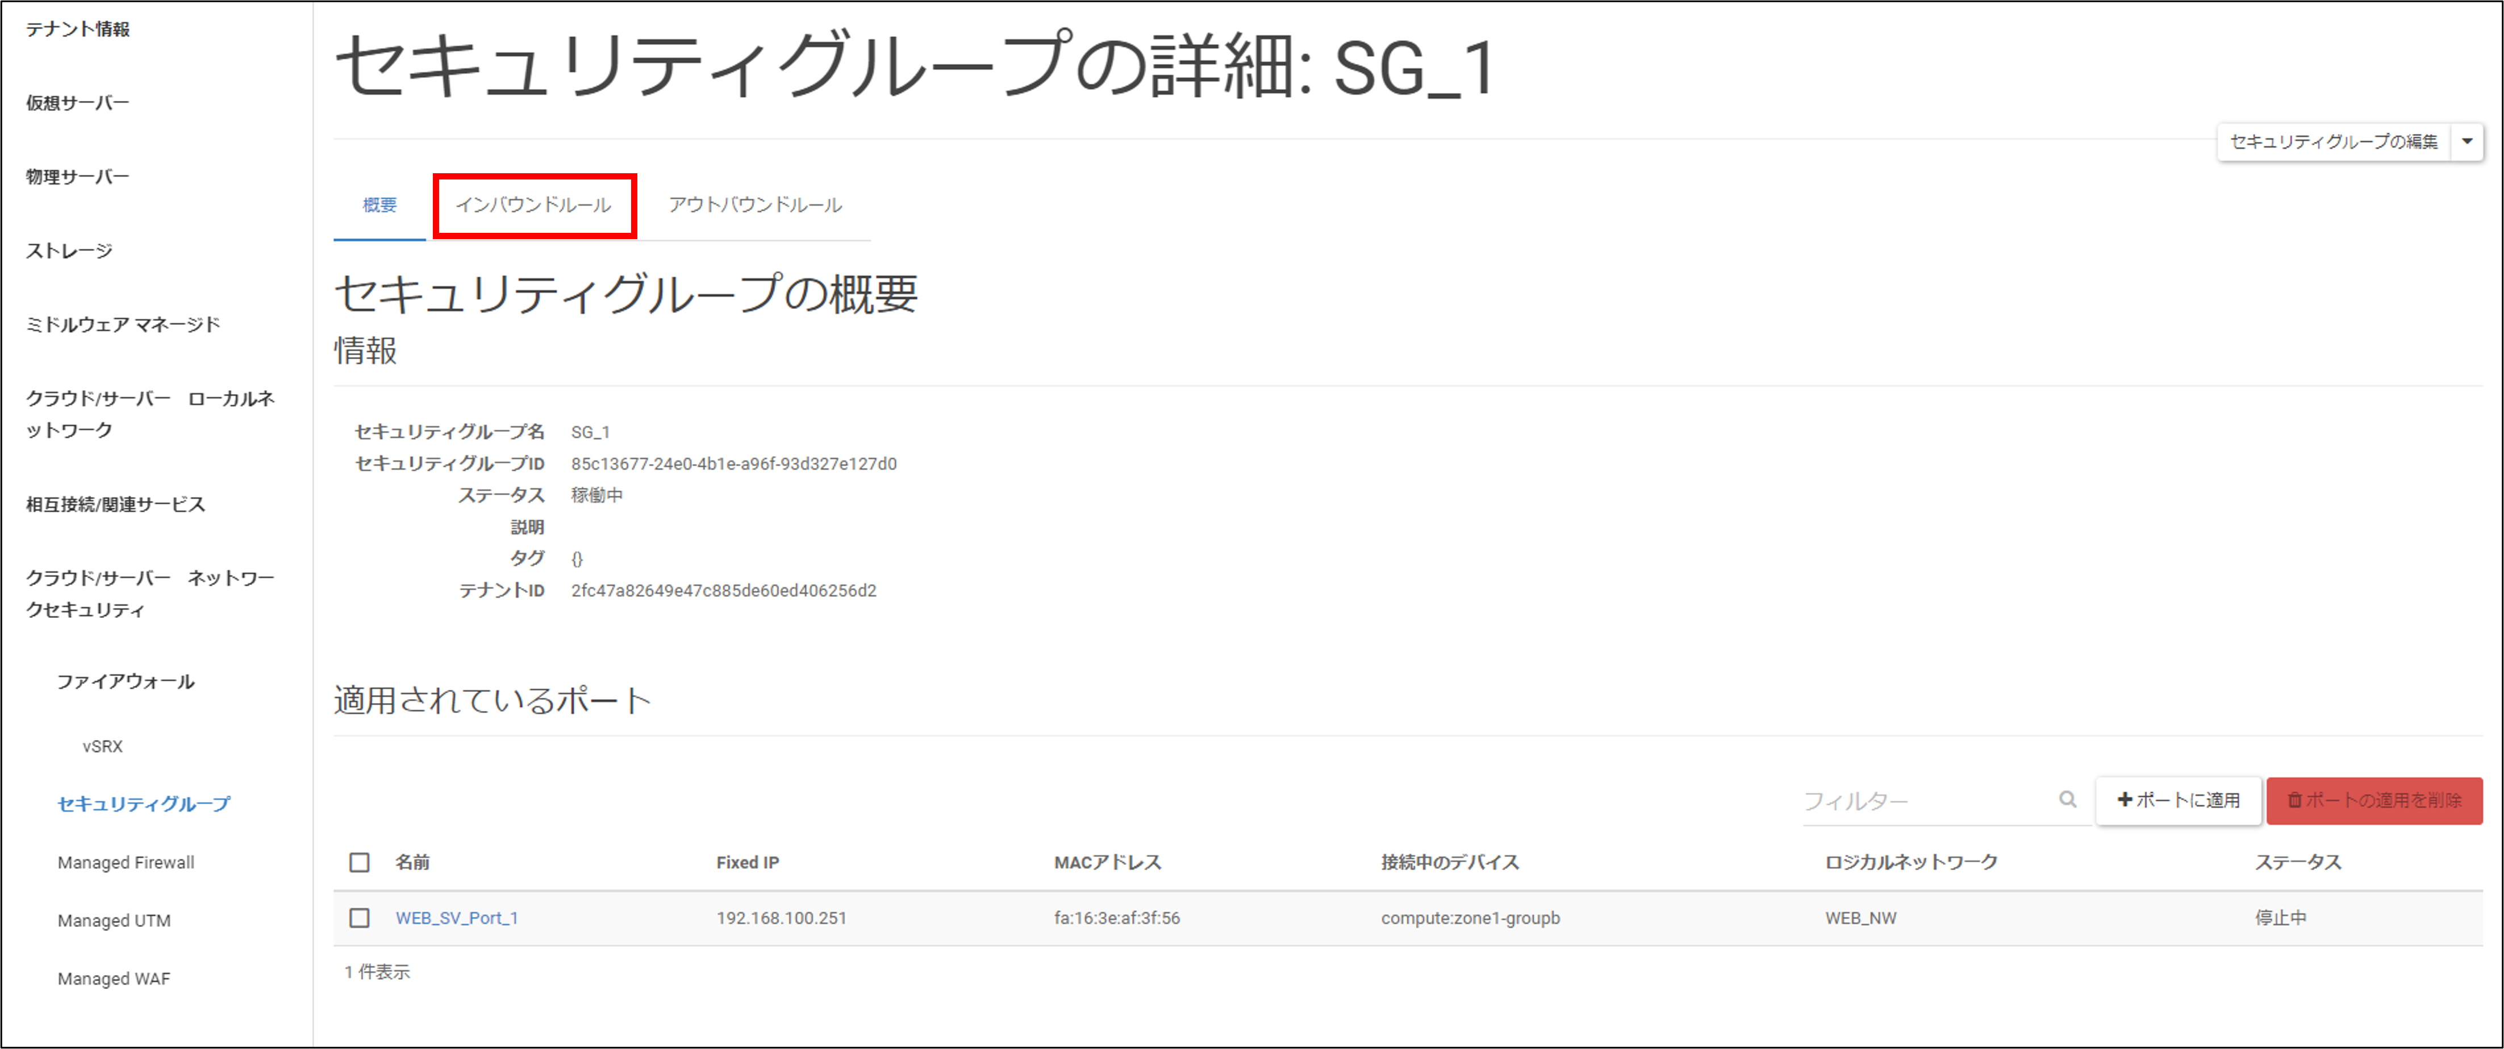
Task: Open 仮想サーバー in the sidebar
Action: [x=77, y=103]
